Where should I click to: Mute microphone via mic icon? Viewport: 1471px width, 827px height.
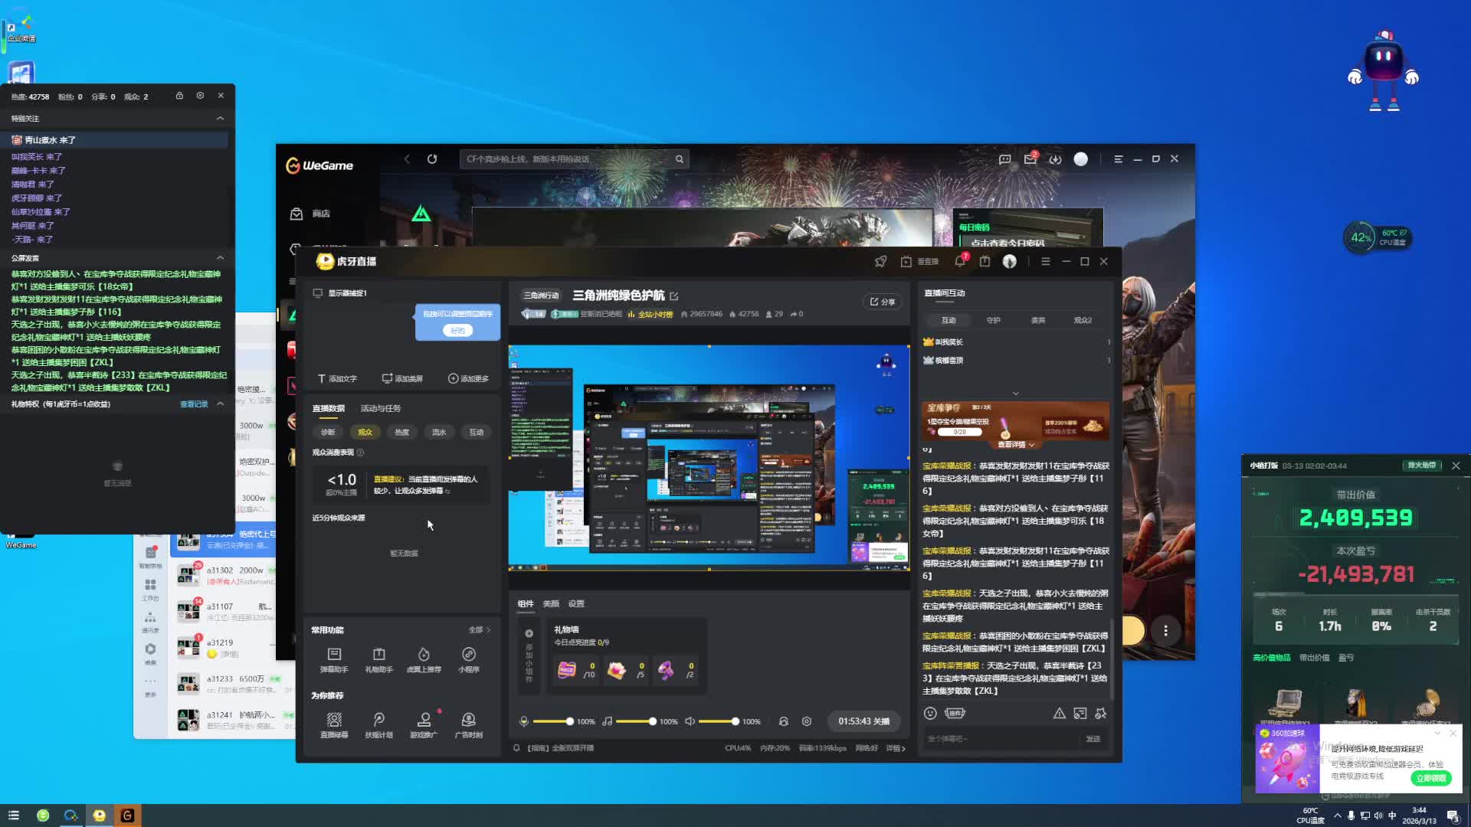pos(524,721)
